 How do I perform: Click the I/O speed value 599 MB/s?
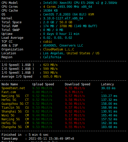click(50, 69)
